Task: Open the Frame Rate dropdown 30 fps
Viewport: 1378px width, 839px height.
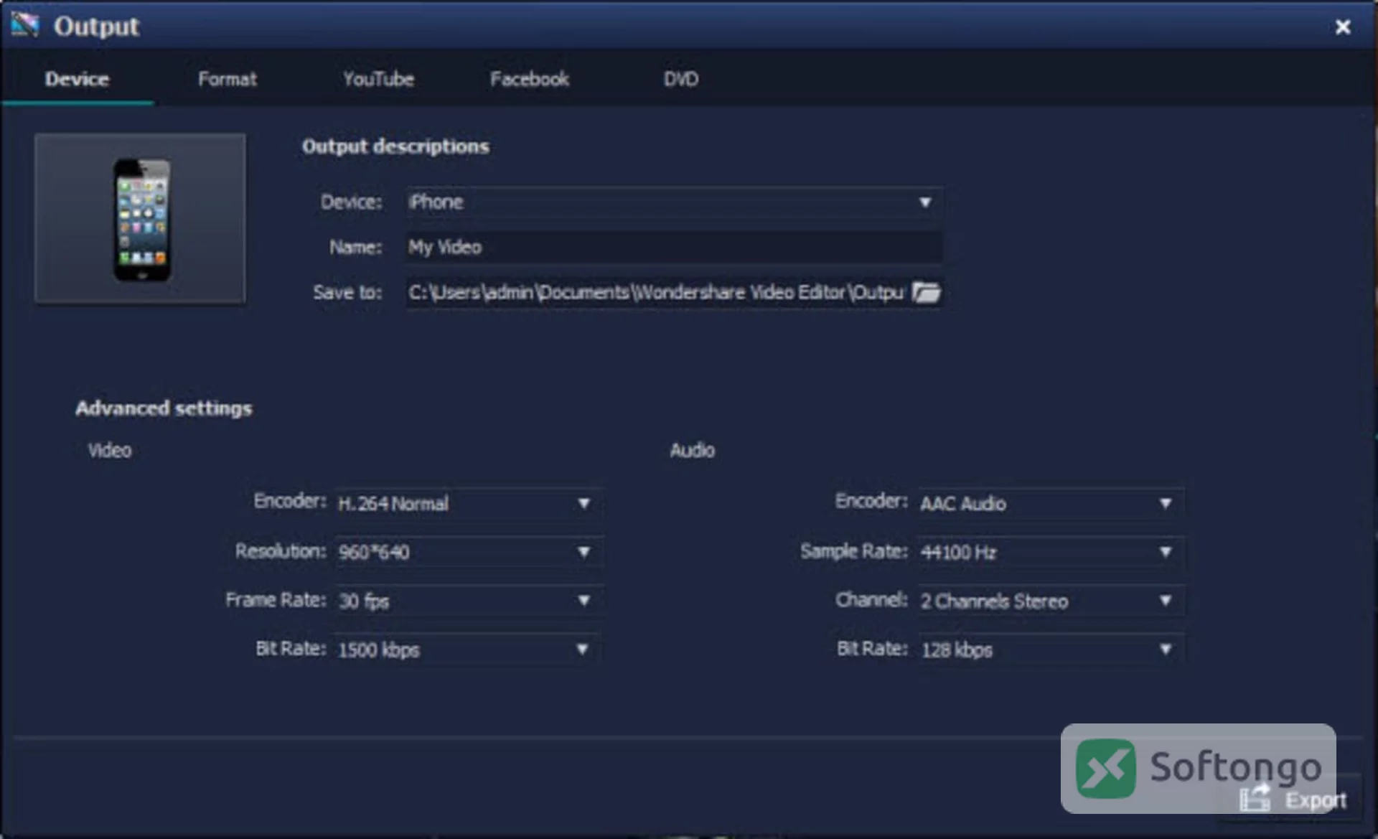Action: pyautogui.click(x=469, y=601)
